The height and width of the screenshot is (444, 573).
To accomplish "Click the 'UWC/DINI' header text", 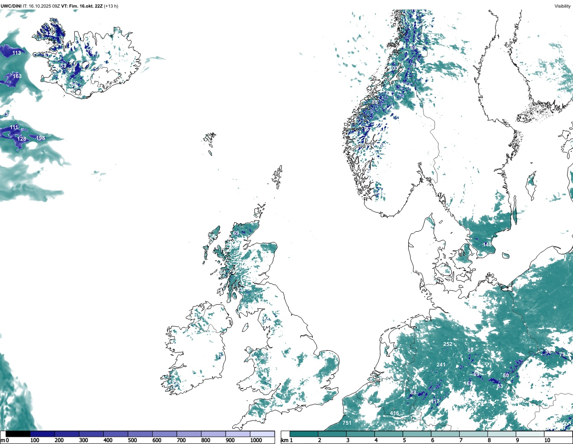I will pyautogui.click(x=11, y=6).
